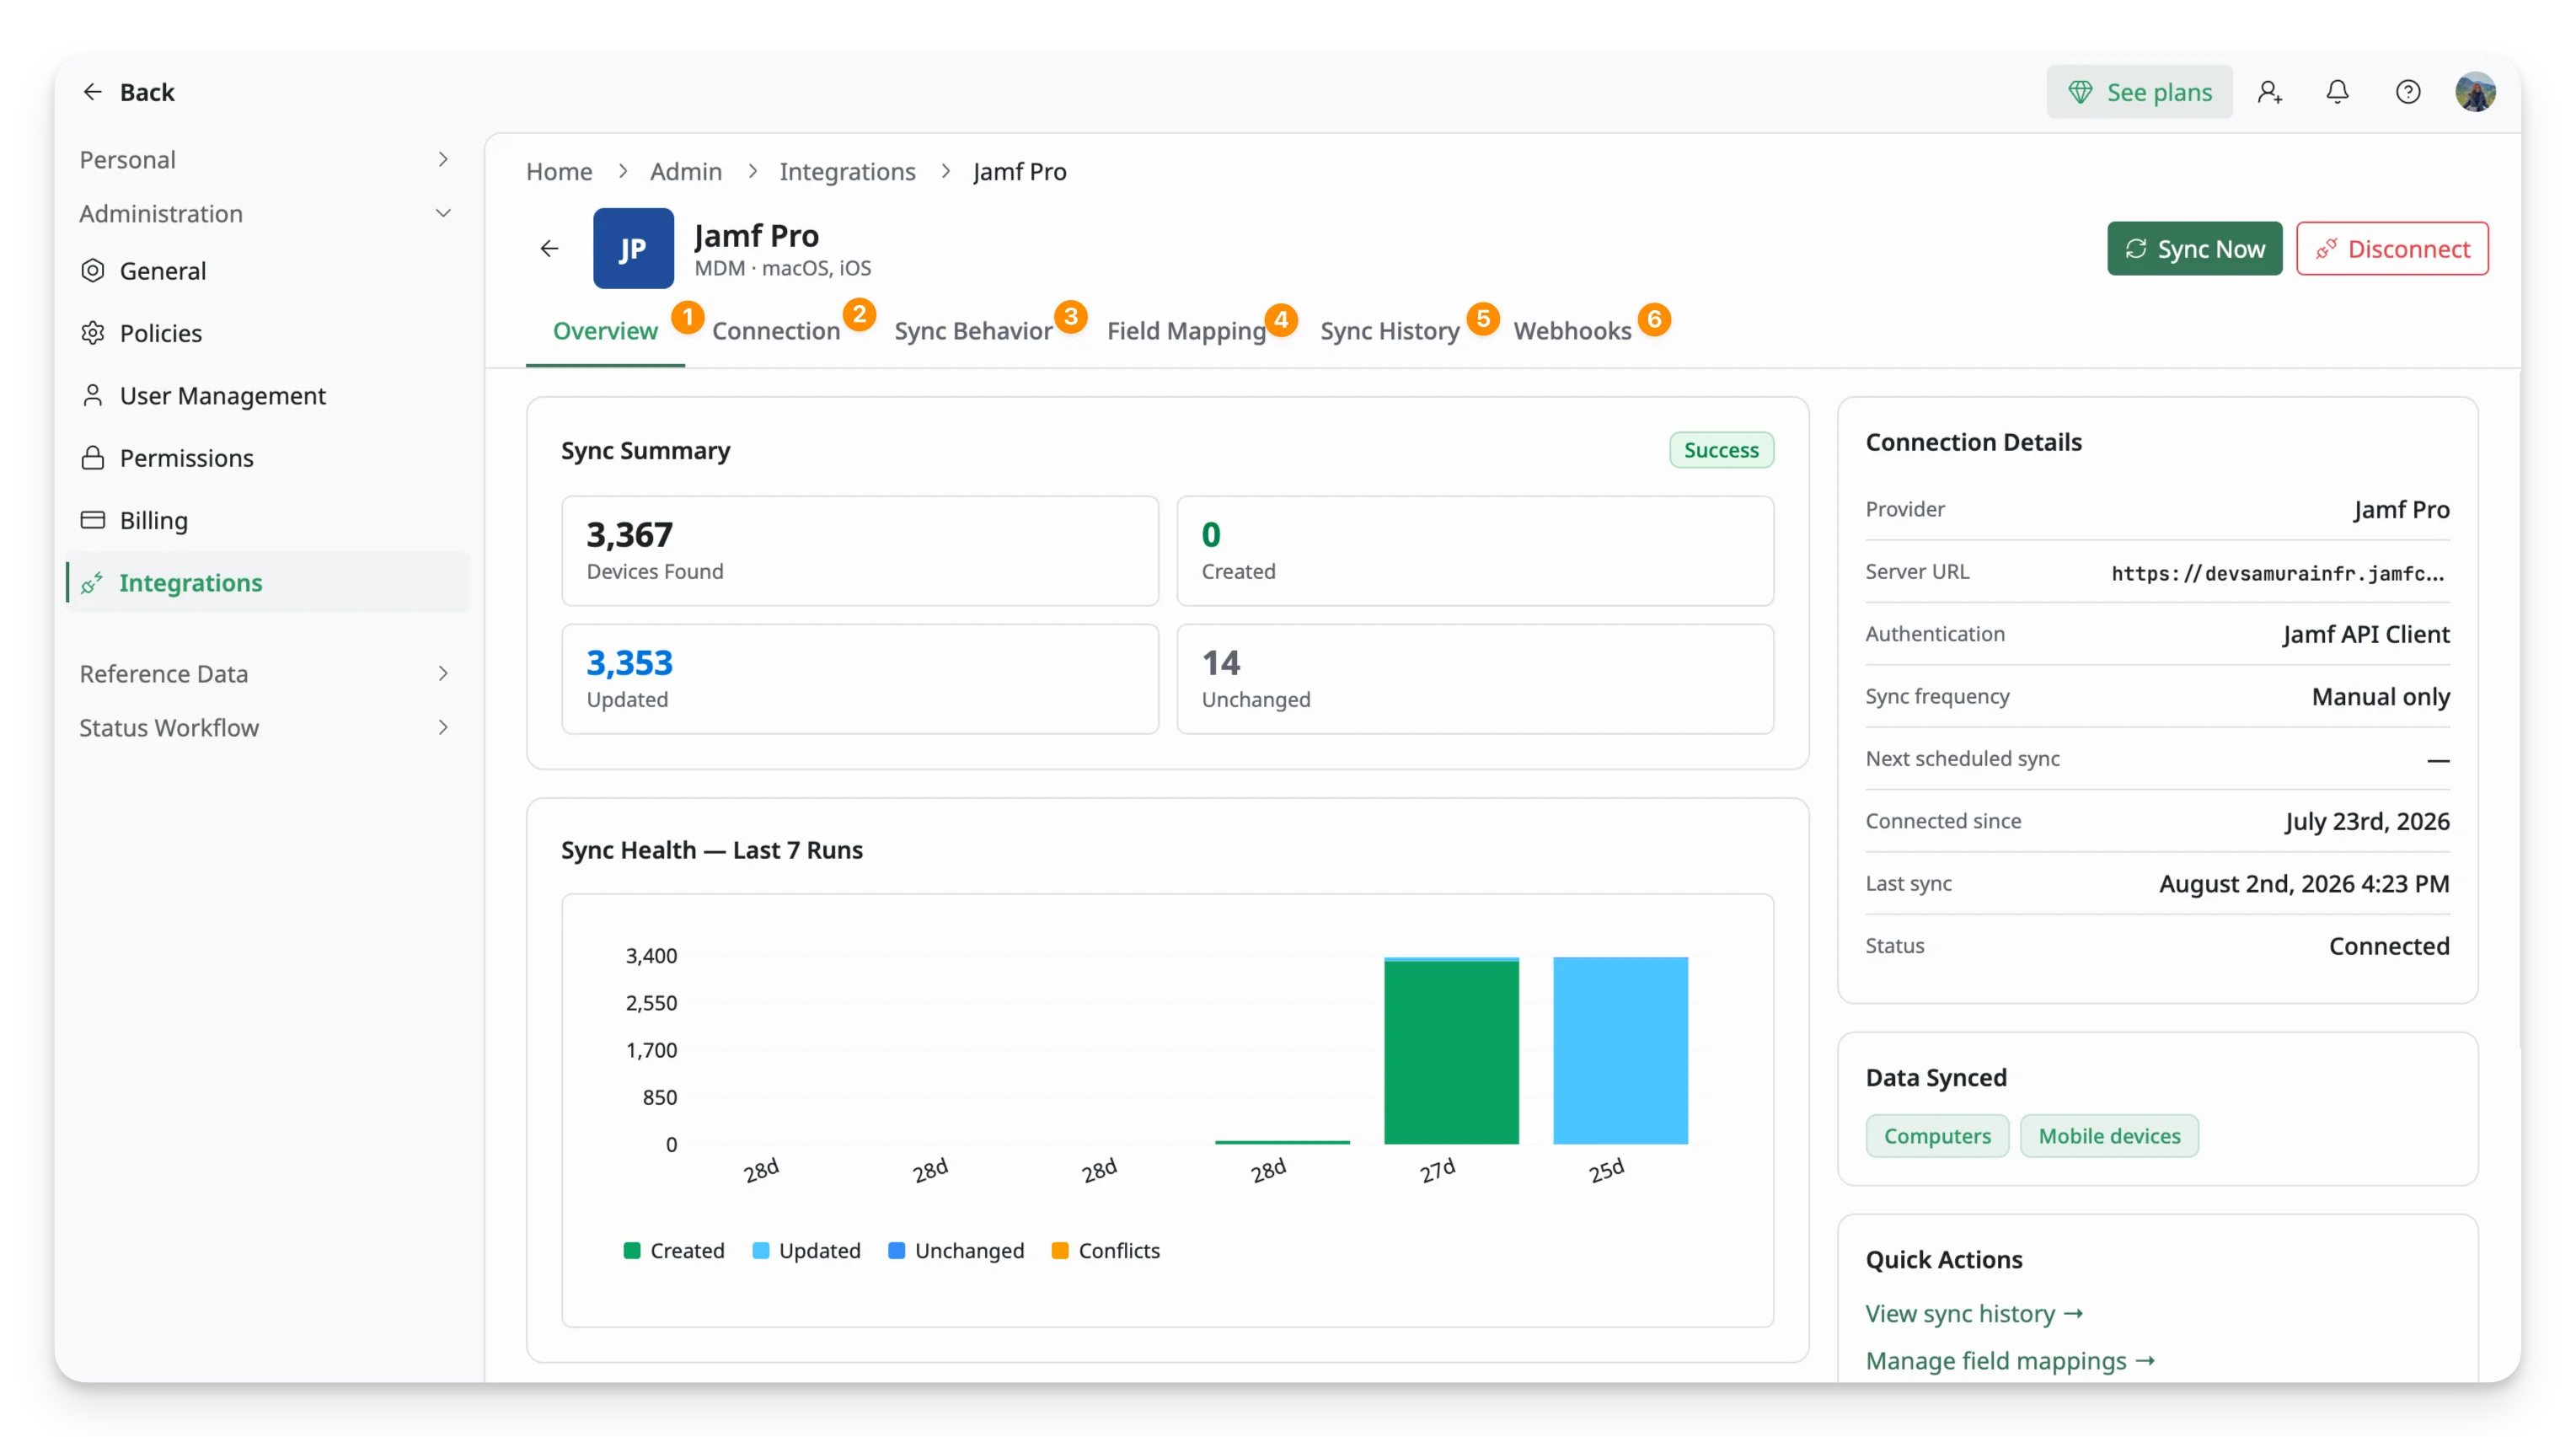Click the Permissions lock icon

(x=93, y=458)
